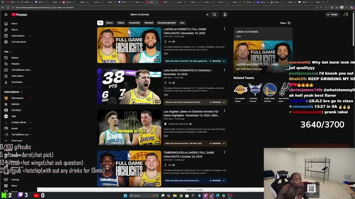
Task: Select the Shorts filter chip
Action: [x=110, y=23]
